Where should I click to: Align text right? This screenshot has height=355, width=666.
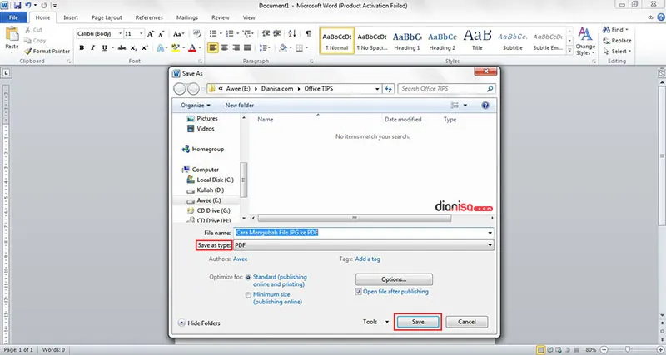[236, 48]
